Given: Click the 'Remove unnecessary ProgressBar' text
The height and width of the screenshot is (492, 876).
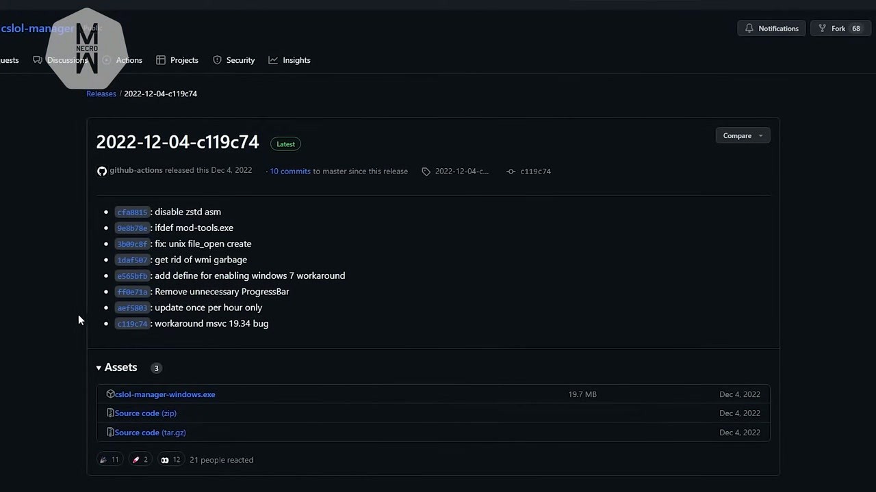Looking at the screenshot, I should pos(222,292).
